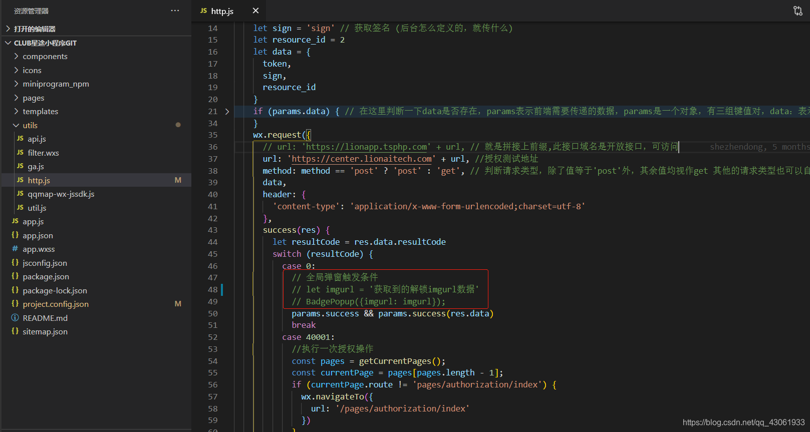Follow the https://lionapp.tsphp.com link on line 36

click(x=366, y=147)
